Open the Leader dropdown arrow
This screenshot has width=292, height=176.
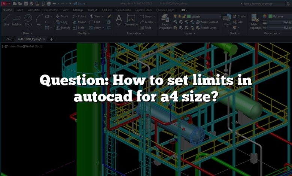pos(155,22)
